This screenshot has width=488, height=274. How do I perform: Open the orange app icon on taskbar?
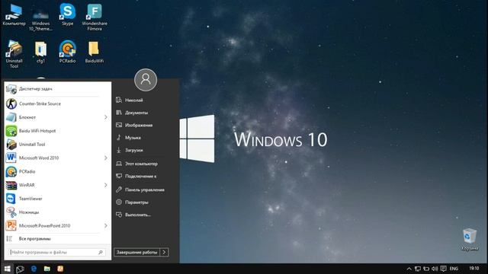(60, 269)
